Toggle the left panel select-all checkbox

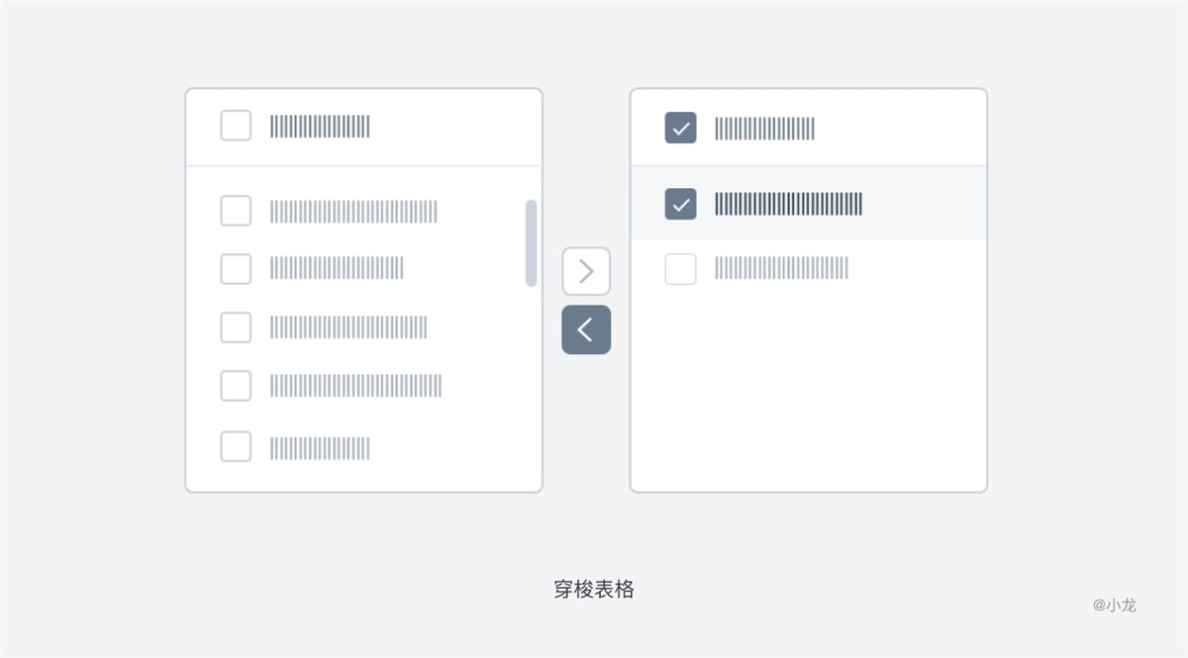coord(236,126)
